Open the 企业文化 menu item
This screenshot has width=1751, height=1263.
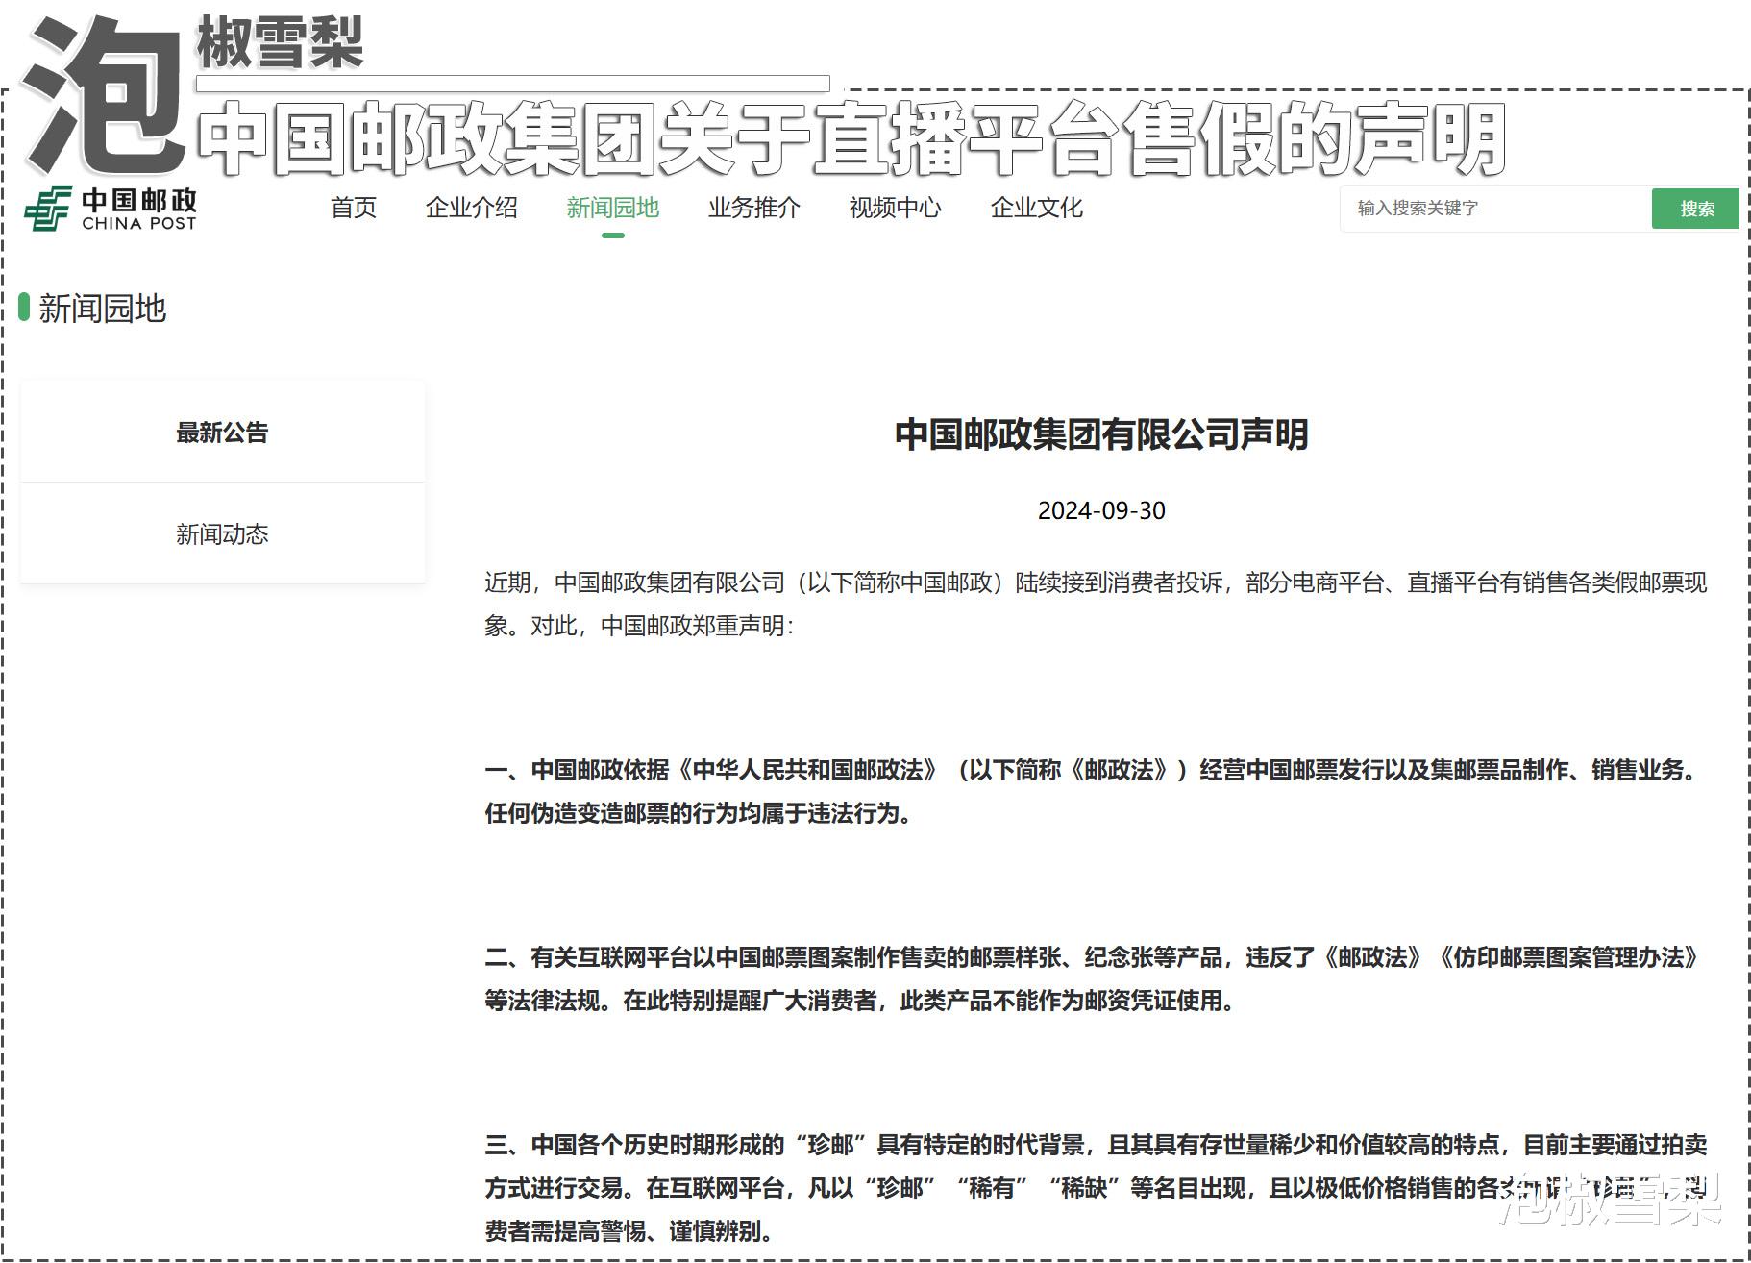[x=1037, y=208]
